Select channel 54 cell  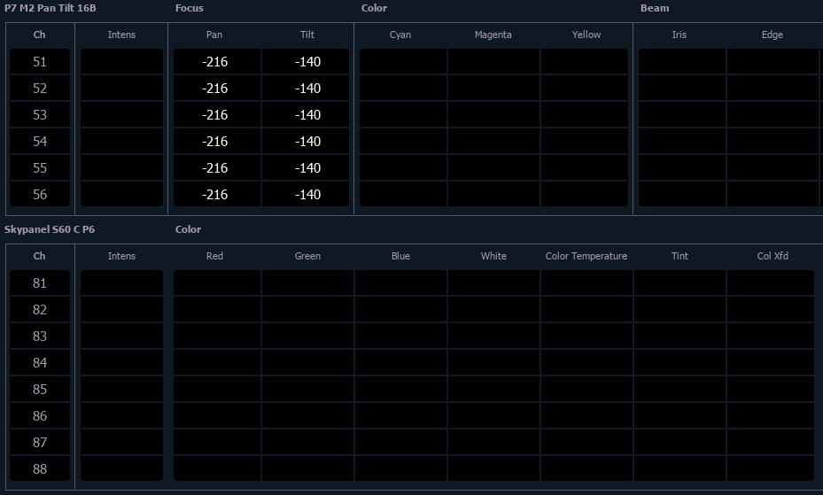point(40,141)
